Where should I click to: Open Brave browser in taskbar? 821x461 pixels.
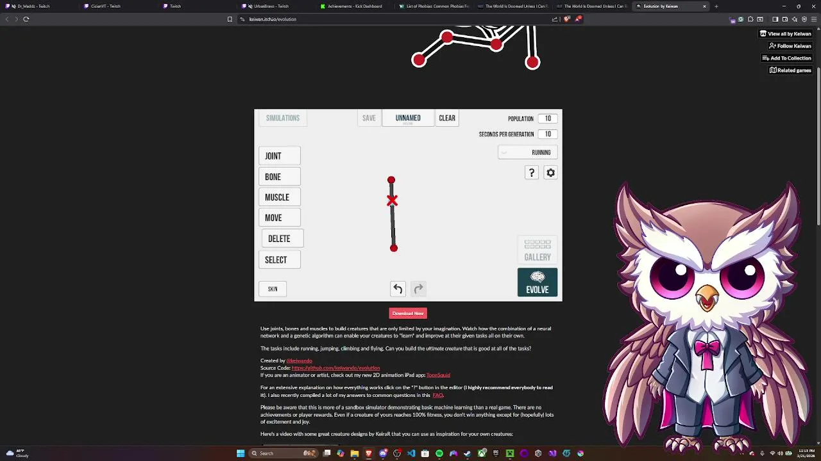pyautogui.click(x=368, y=453)
